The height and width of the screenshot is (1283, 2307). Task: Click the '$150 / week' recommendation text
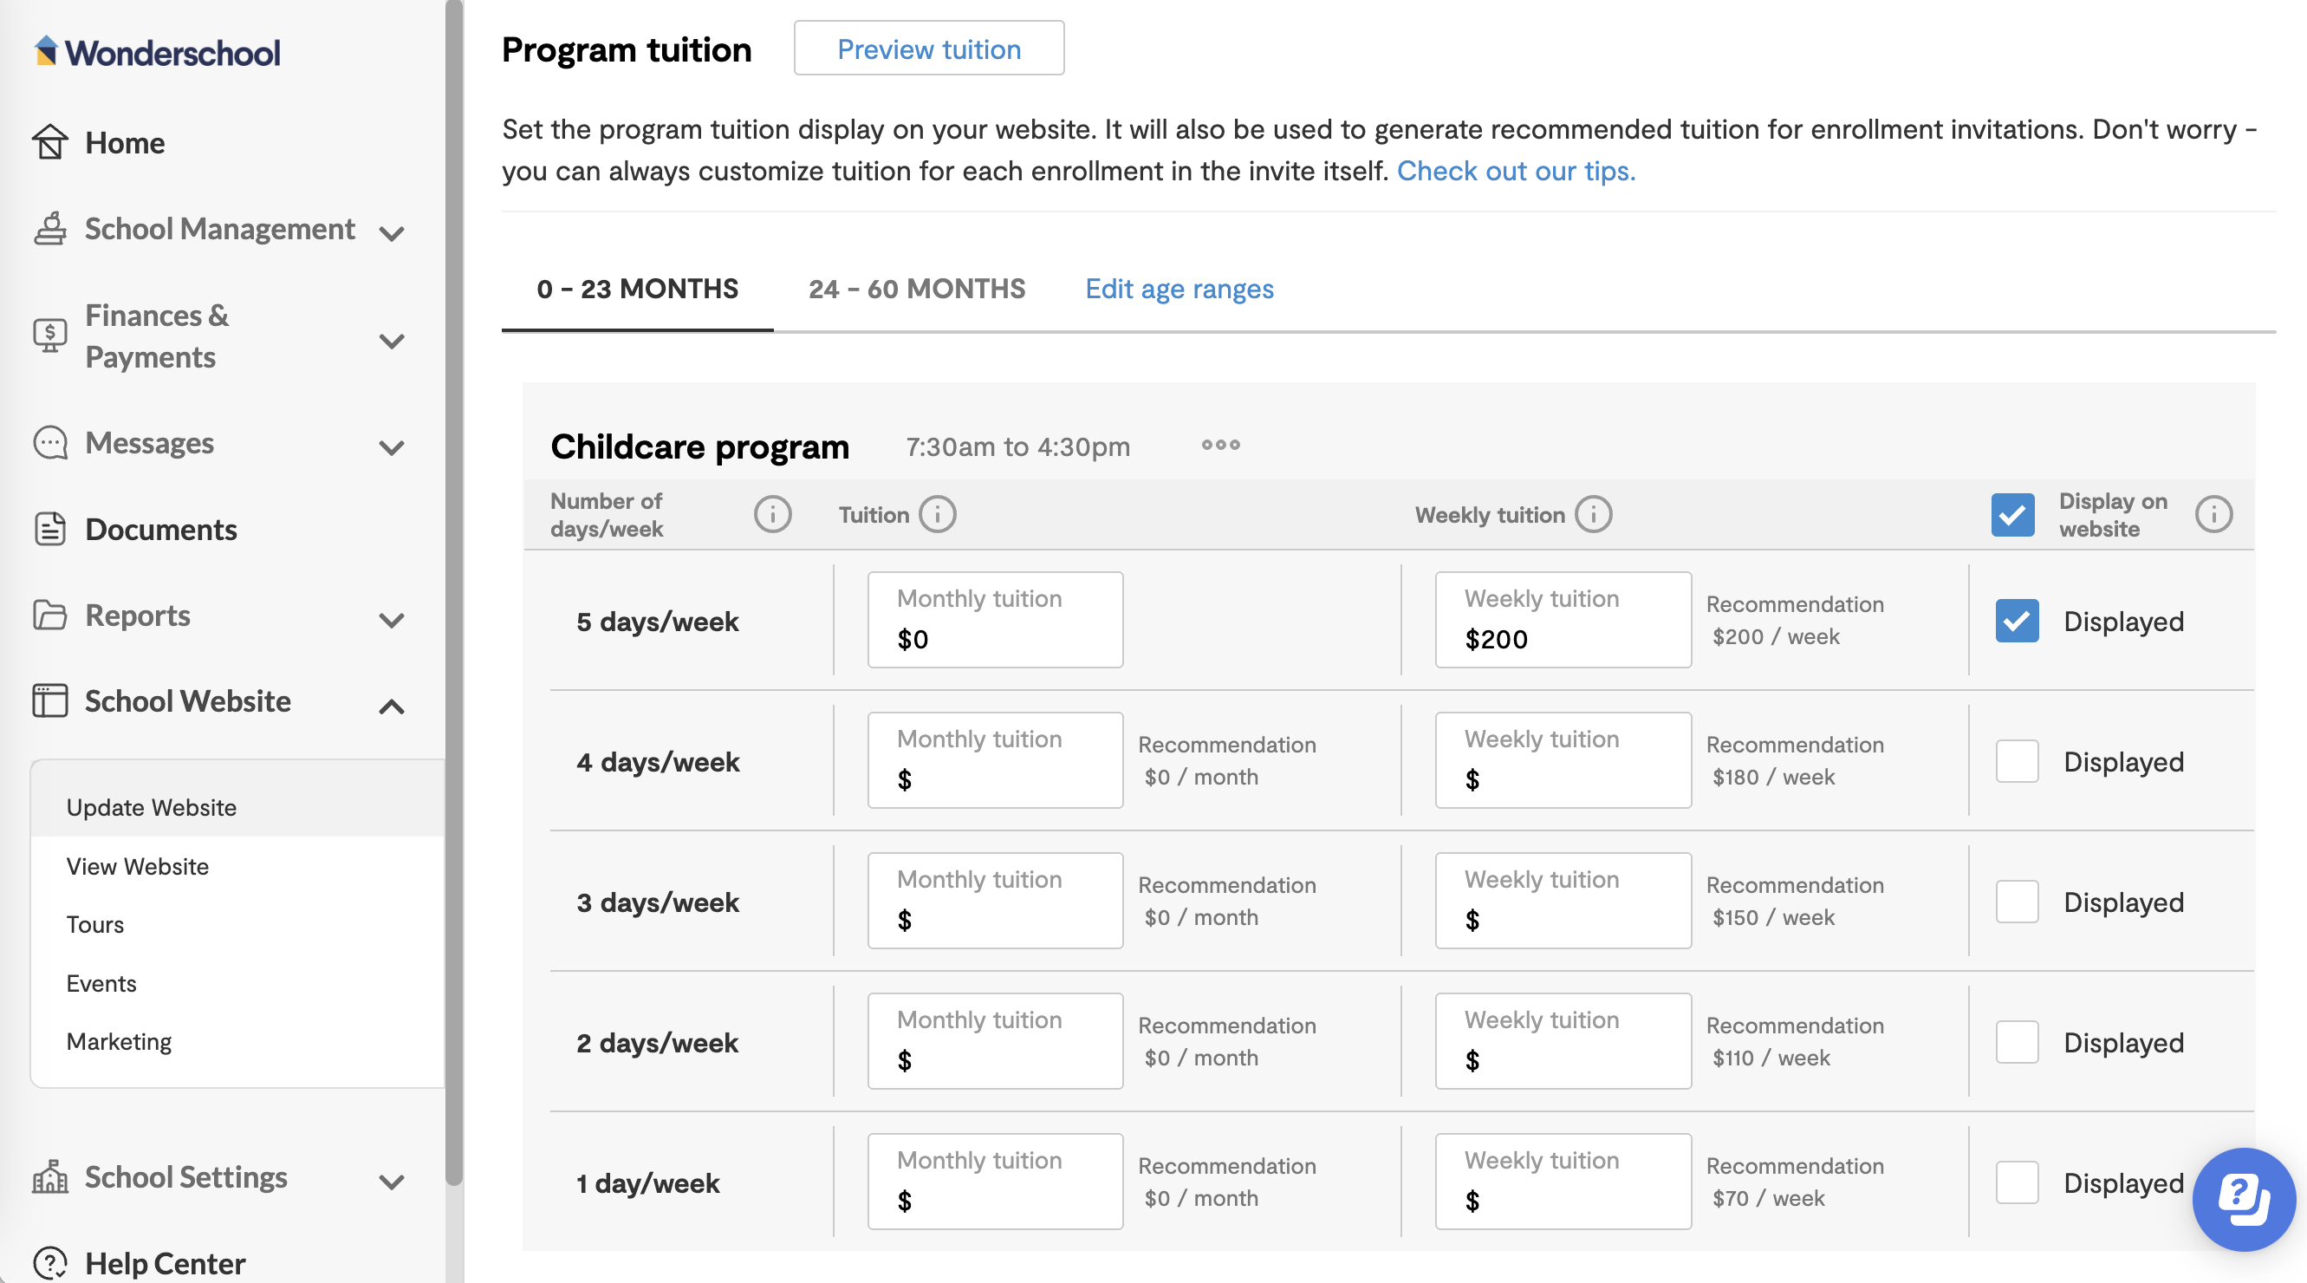1773,918
